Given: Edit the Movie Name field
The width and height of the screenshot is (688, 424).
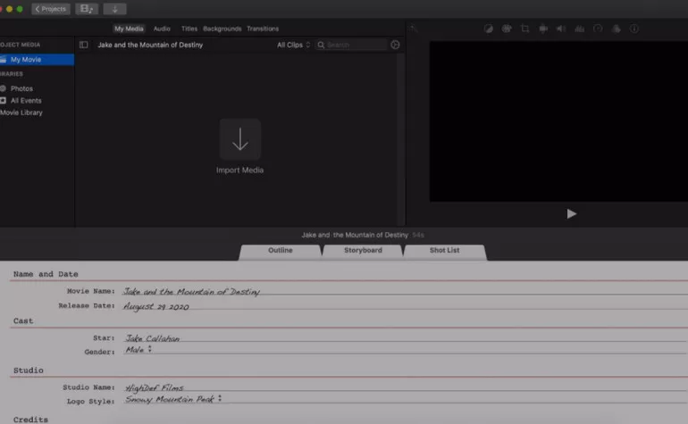Looking at the screenshot, I should pyautogui.click(x=405, y=291).
